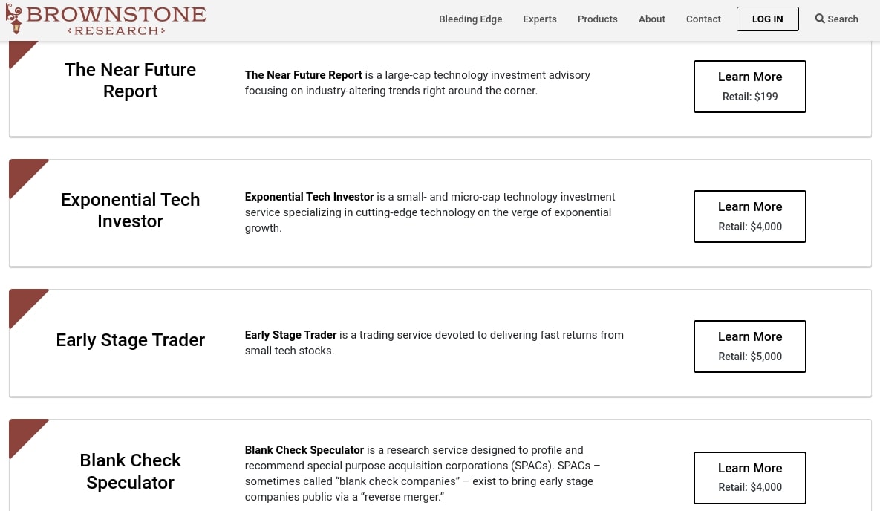Learn More about Blank Check Speculator

tap(749, 478)
